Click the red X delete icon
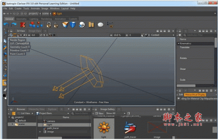The image size is (218, 140). coord(23,25)
